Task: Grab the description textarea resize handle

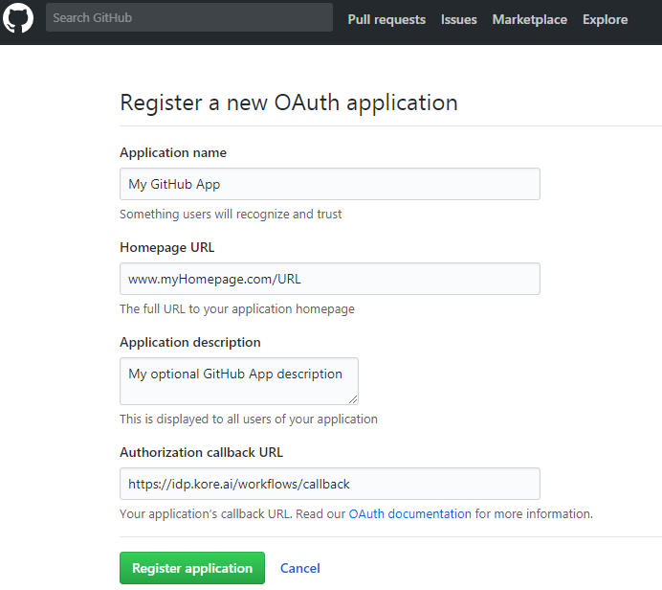Action: (353, 399)
